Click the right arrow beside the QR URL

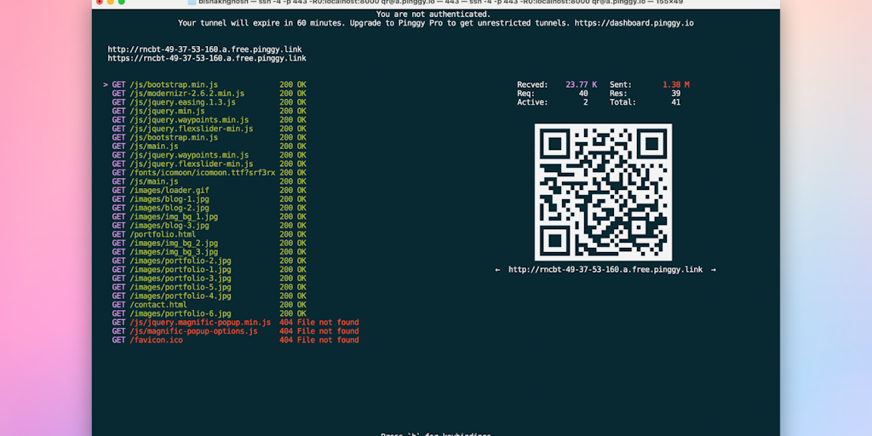pos(714,270)
